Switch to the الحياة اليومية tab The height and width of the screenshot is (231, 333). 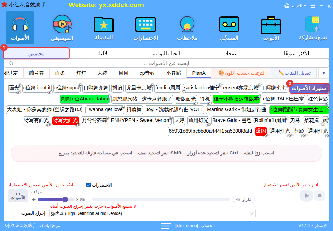(x=166, y=53)
